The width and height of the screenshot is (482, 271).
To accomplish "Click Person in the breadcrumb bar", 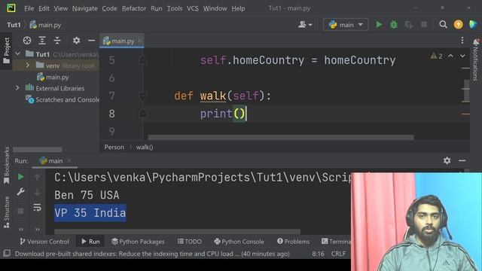I will click(114, 148).
